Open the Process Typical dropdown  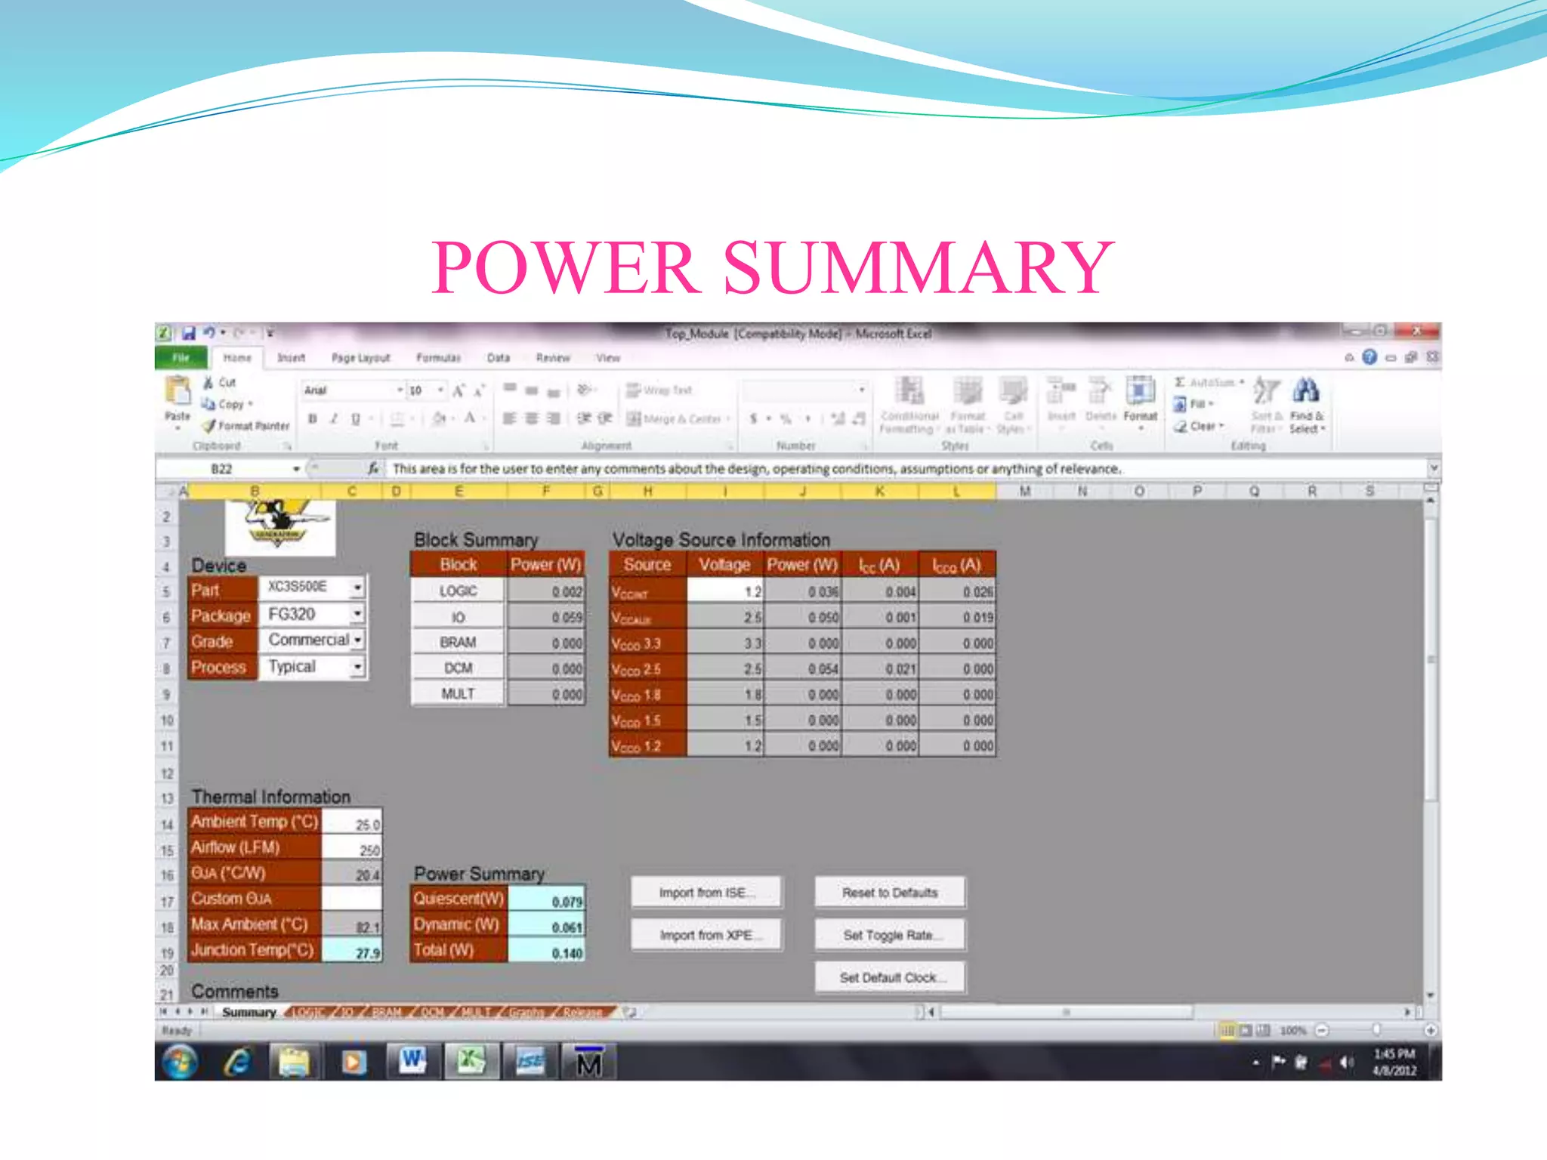[x=357, y=667]
